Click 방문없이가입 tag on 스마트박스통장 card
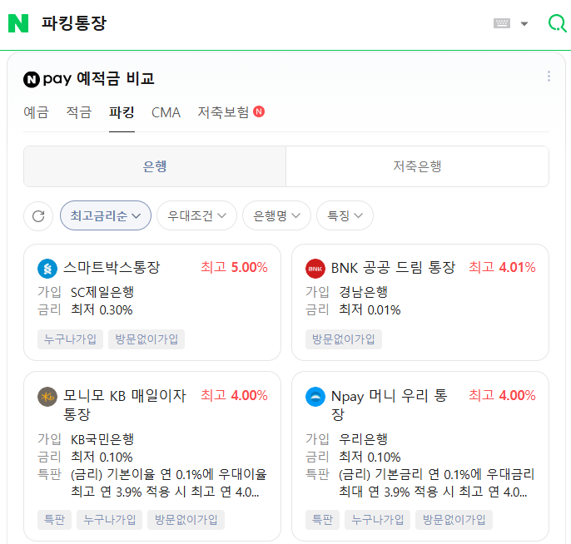Image resolution: width=571 pixels, height=544 pixels. point(146,339)
